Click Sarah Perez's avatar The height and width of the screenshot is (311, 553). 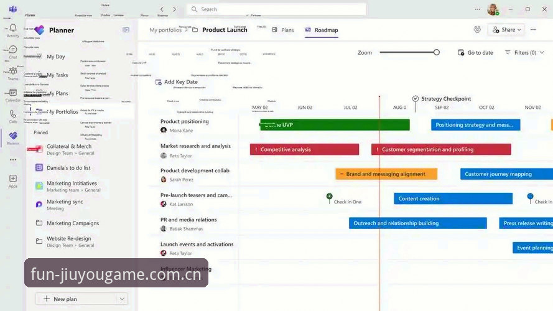click(x=164, y=180)
